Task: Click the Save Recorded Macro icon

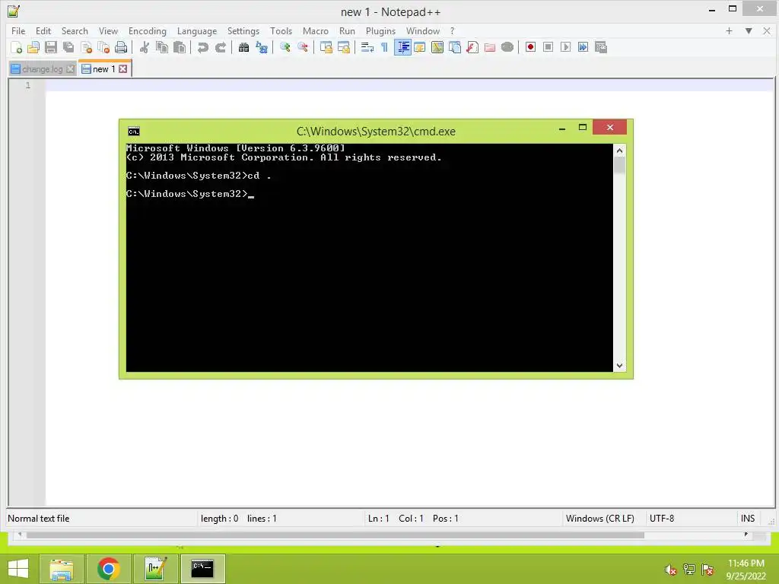Action: (x=601, y=47)
